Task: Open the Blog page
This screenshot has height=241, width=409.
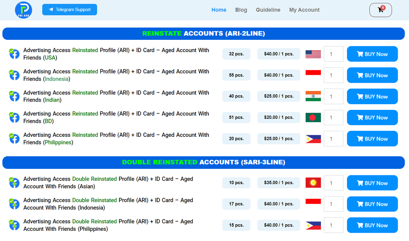Action: click(241, 10)
